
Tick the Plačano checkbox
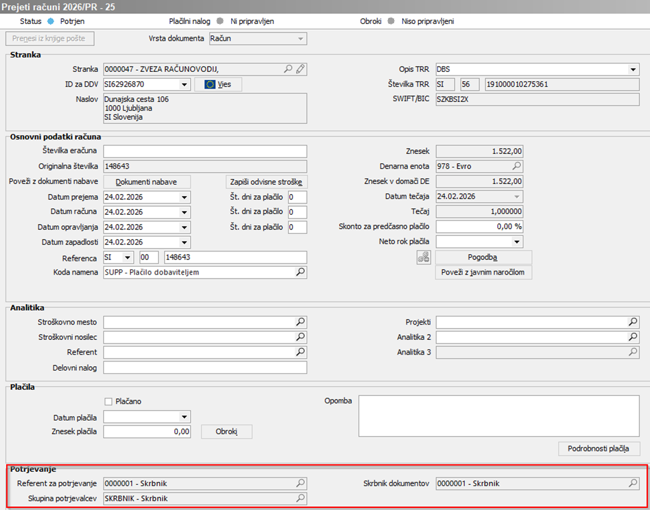pos(109,401)
